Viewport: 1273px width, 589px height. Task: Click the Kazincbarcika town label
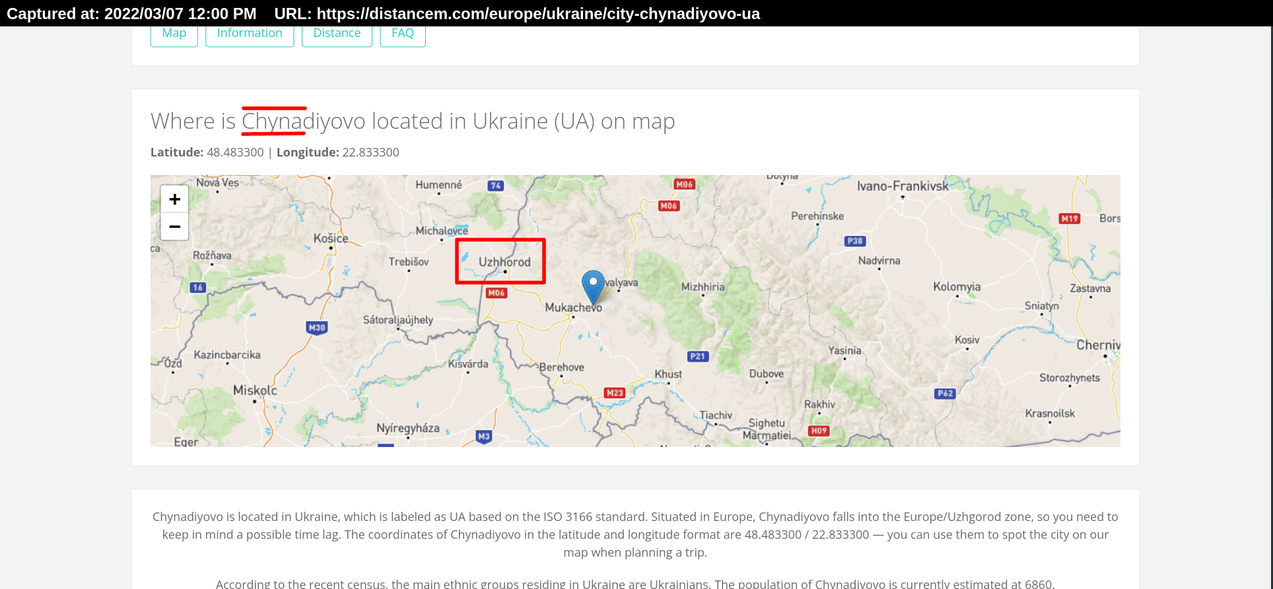pos(227,355)
